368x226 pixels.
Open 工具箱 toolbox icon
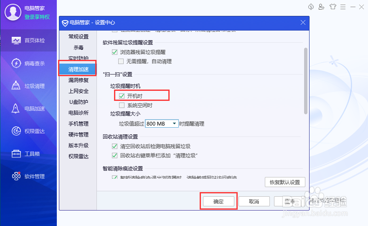click(x=16, y=154)
